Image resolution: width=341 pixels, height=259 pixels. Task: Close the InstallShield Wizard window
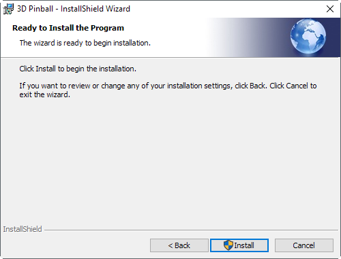pos(330,9)
